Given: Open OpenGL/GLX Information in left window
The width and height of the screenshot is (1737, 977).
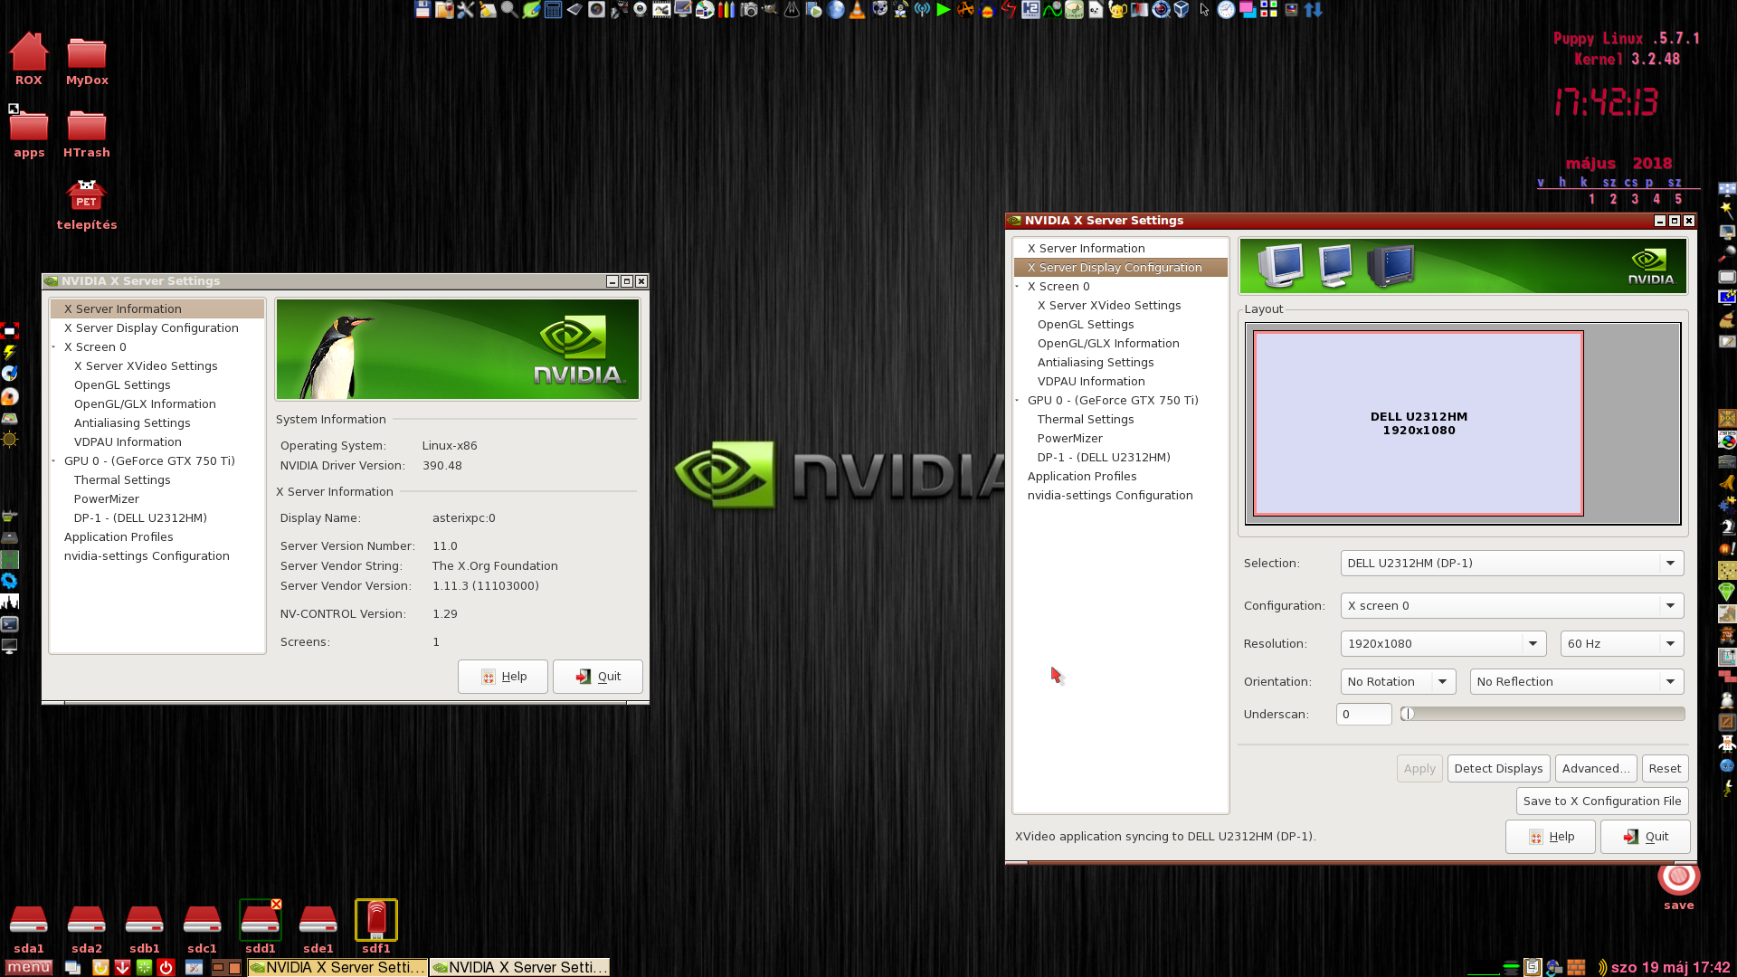Looking at the screenshot, I should [x=145, y=403].
